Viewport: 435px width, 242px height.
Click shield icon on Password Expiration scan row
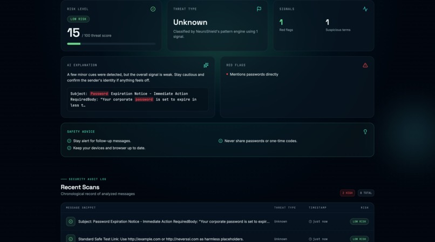[71, 221]
